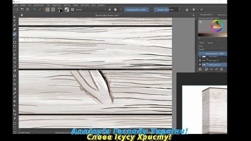Screen dimensions: 251x141
Task: Open the Фильтры menu
Action: pos(67,5)
